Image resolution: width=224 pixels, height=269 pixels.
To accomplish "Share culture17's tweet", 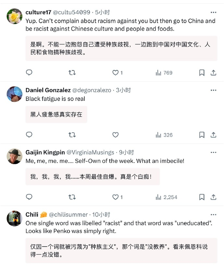I will pos(213,73).
